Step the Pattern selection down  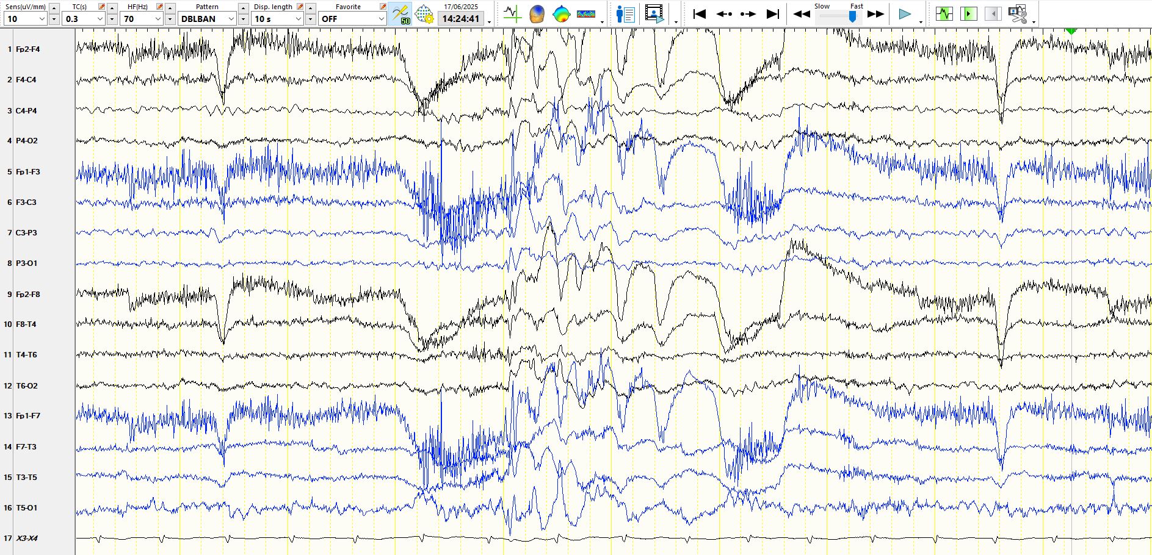click(243, 19)
